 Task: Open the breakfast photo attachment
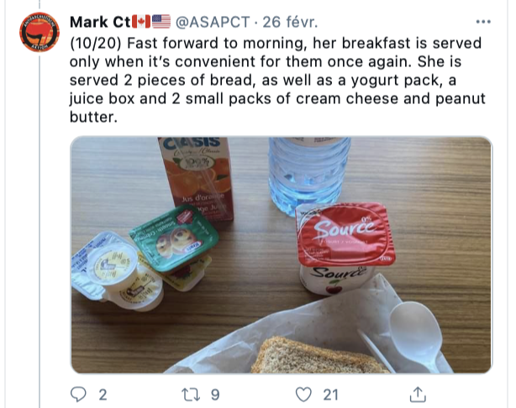pyautogui.click(x=282, y=255)
